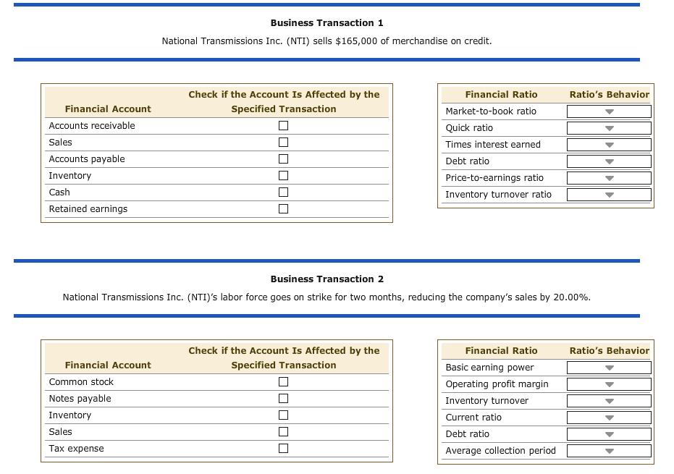Open the Price-to-earnings ratio dropdown

coord(609,178)
